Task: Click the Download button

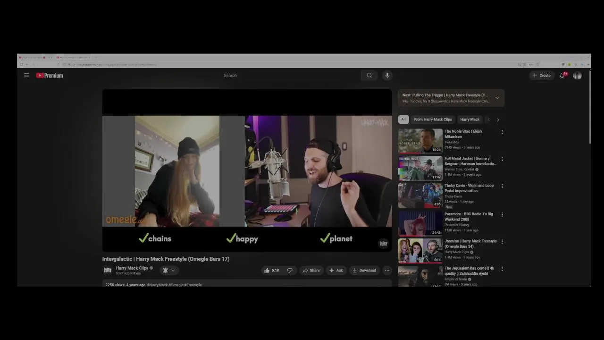Action: [364, 270]
